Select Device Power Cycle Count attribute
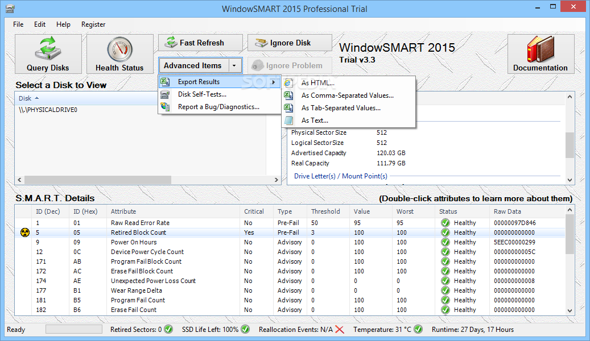Screen dimensions: 590x341 [x=147, y=252]
